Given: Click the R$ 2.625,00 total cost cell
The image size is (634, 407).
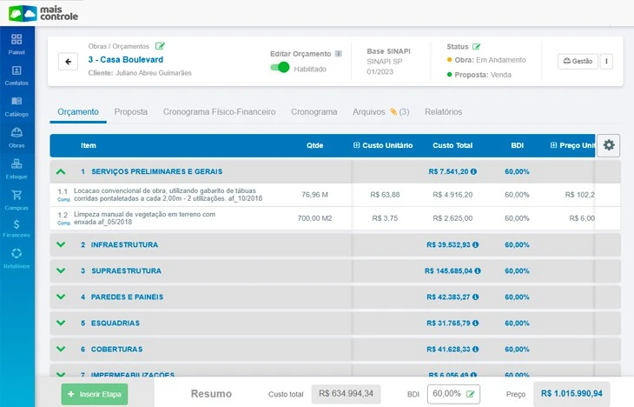Looking at the screenshot, I should click(x=452, y=218).
